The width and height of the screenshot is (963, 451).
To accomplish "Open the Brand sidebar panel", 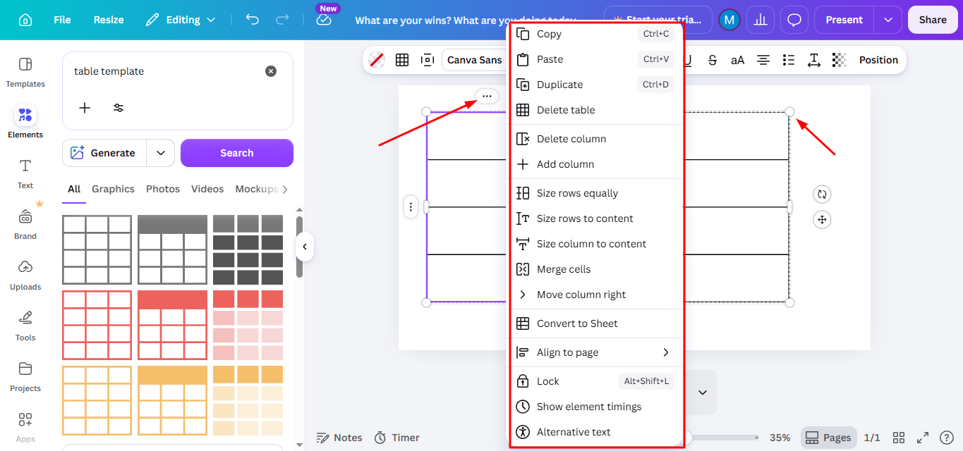I will coord(25,224).
